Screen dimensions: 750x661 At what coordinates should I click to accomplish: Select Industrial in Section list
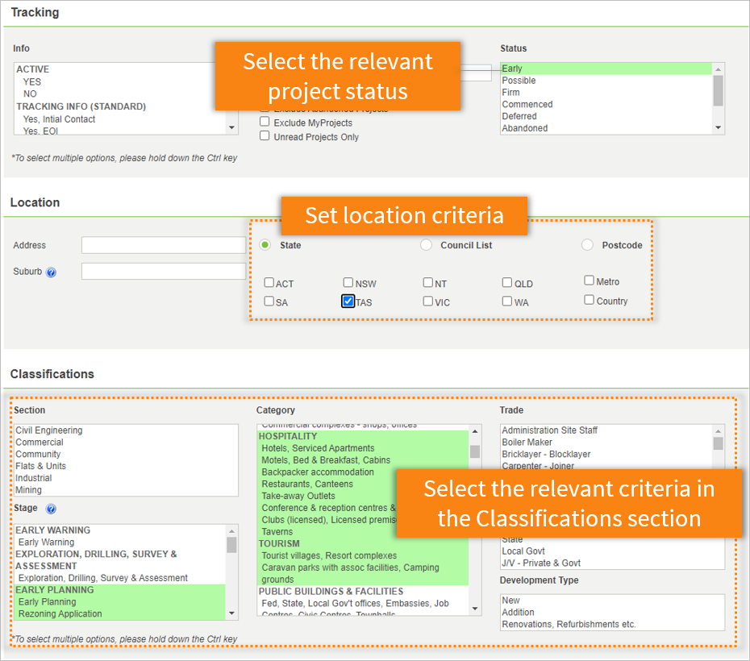(127, 479)
